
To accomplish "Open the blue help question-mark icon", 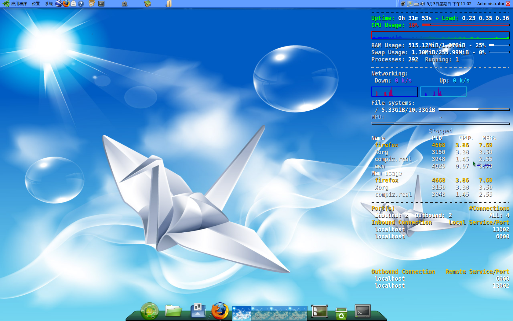I will 81,4.
